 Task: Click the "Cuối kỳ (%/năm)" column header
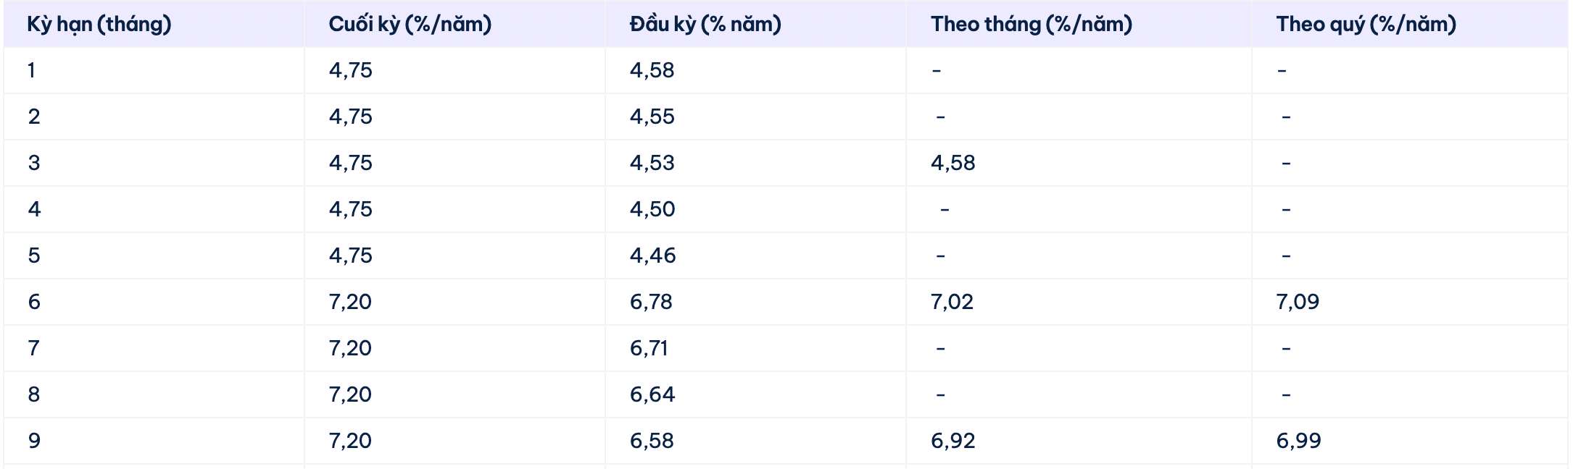[x=410, y=24]
